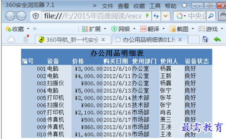This screenshot has width=226, height=139.
Task: Click the search box showing 中央企
Action: pos(197,16)
